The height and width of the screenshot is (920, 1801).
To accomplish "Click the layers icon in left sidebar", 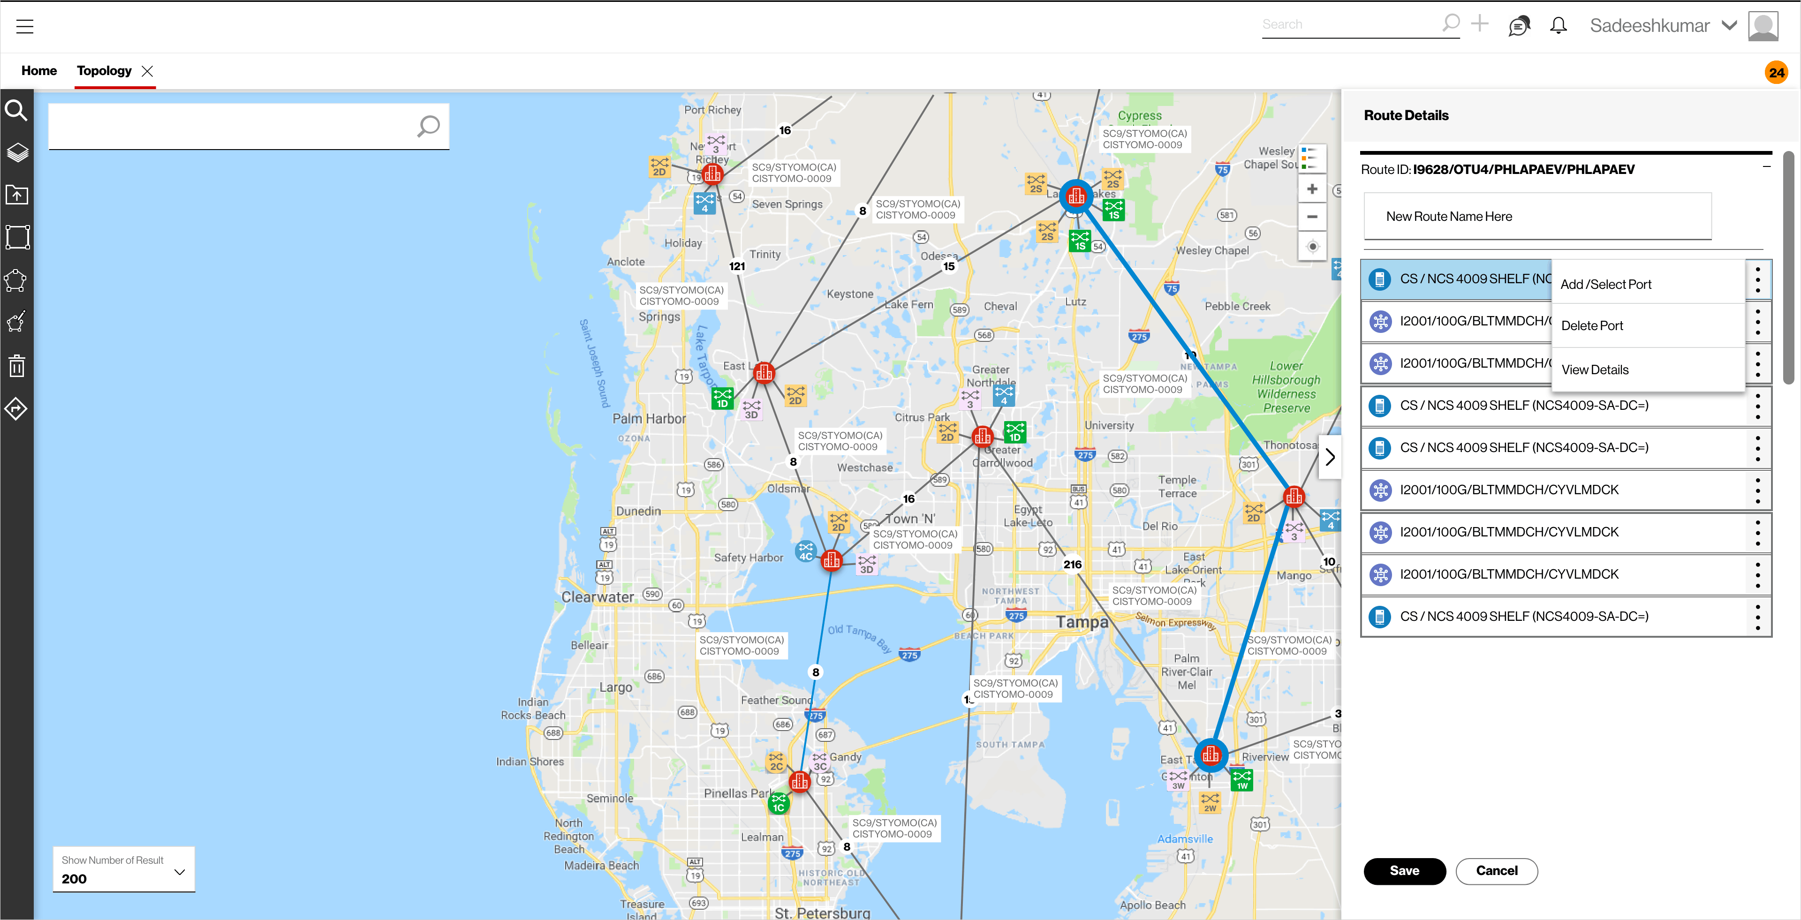I will point(17,152).
